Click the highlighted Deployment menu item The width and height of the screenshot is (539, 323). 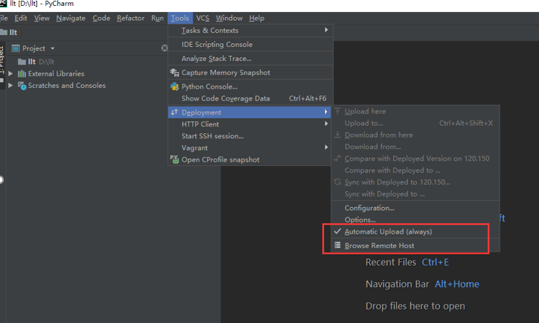(x=249, y=112)
